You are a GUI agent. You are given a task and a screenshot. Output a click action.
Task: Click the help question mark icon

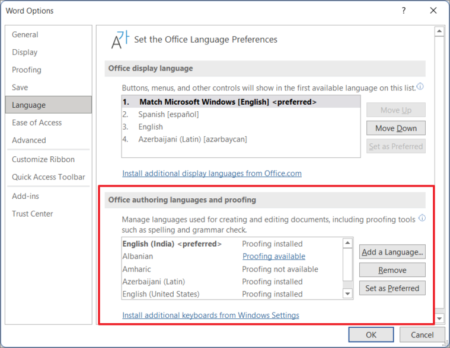[x=404, y=11]
